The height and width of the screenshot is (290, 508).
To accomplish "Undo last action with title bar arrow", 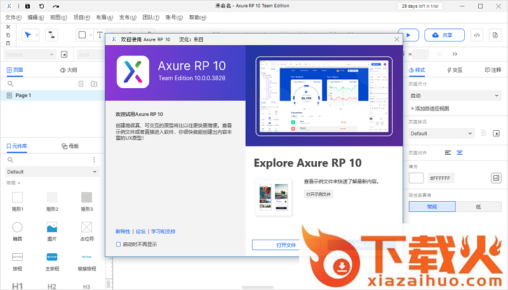I will tap(41, 6).
